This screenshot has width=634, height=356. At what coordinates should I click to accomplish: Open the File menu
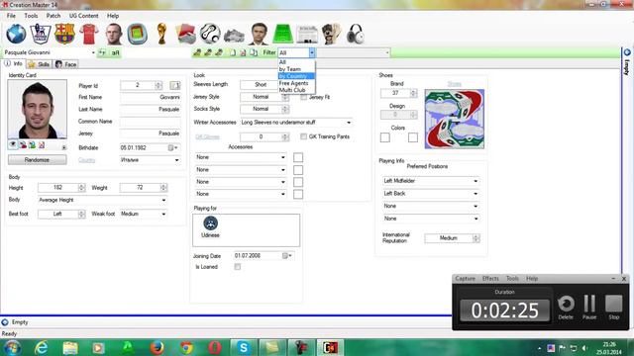(11, 16)
